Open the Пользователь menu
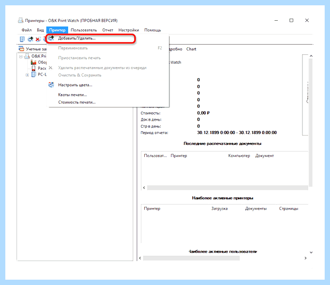Screen dimensions: 330x285 84,30
